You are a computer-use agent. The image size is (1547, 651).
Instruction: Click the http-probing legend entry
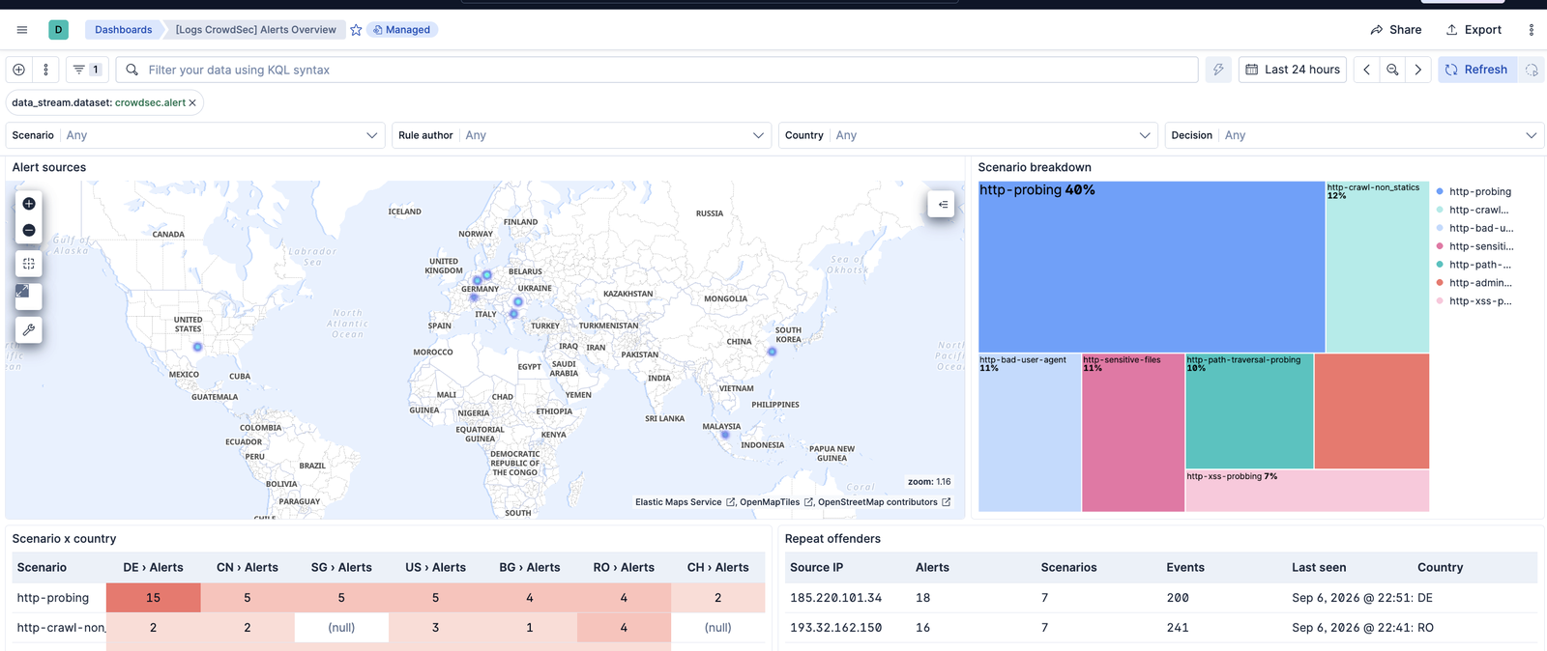[1479, 192]
